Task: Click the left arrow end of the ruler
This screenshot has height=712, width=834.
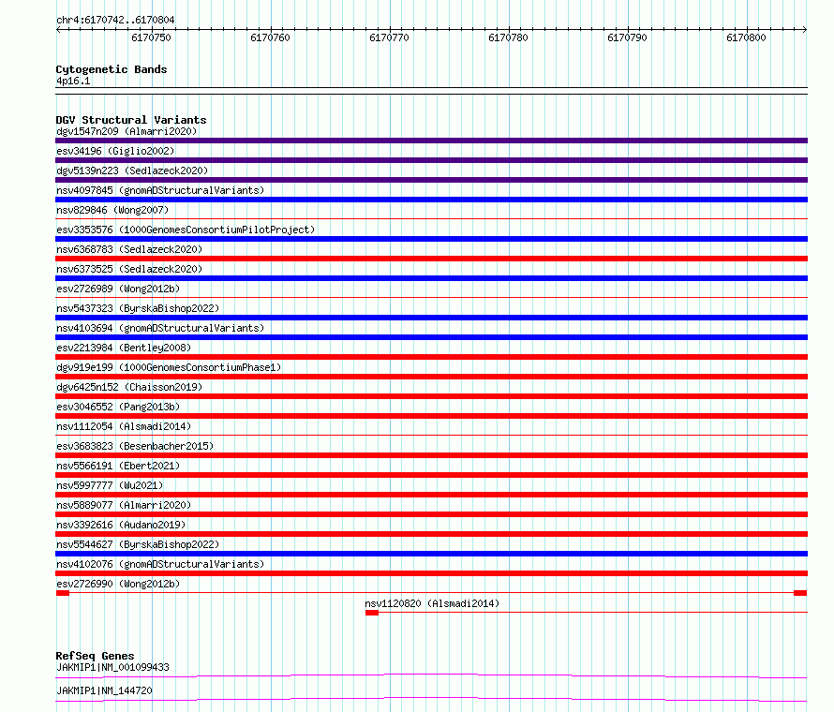Action: pos(58,29)
